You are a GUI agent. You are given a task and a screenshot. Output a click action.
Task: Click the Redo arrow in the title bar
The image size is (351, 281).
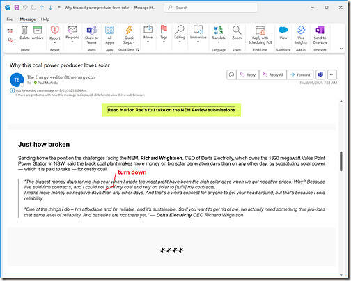[33, 8]
